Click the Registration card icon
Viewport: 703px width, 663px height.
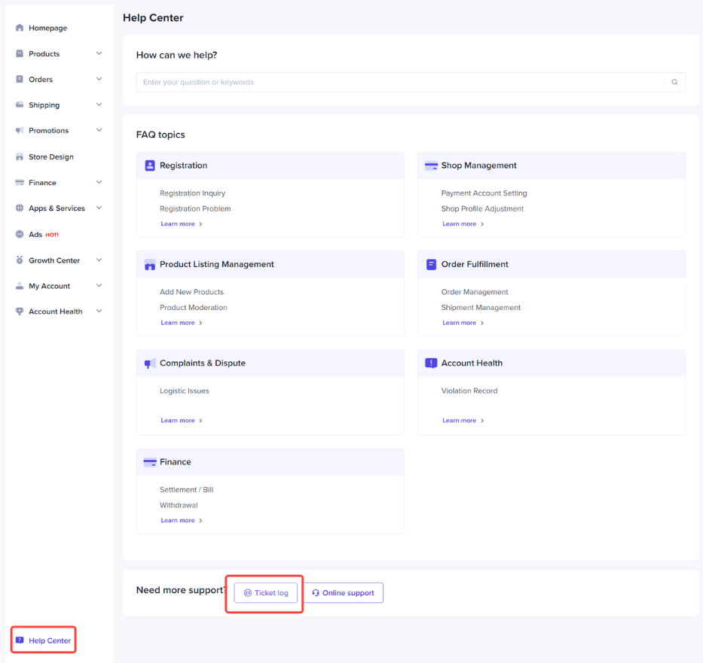click(148, 165)
